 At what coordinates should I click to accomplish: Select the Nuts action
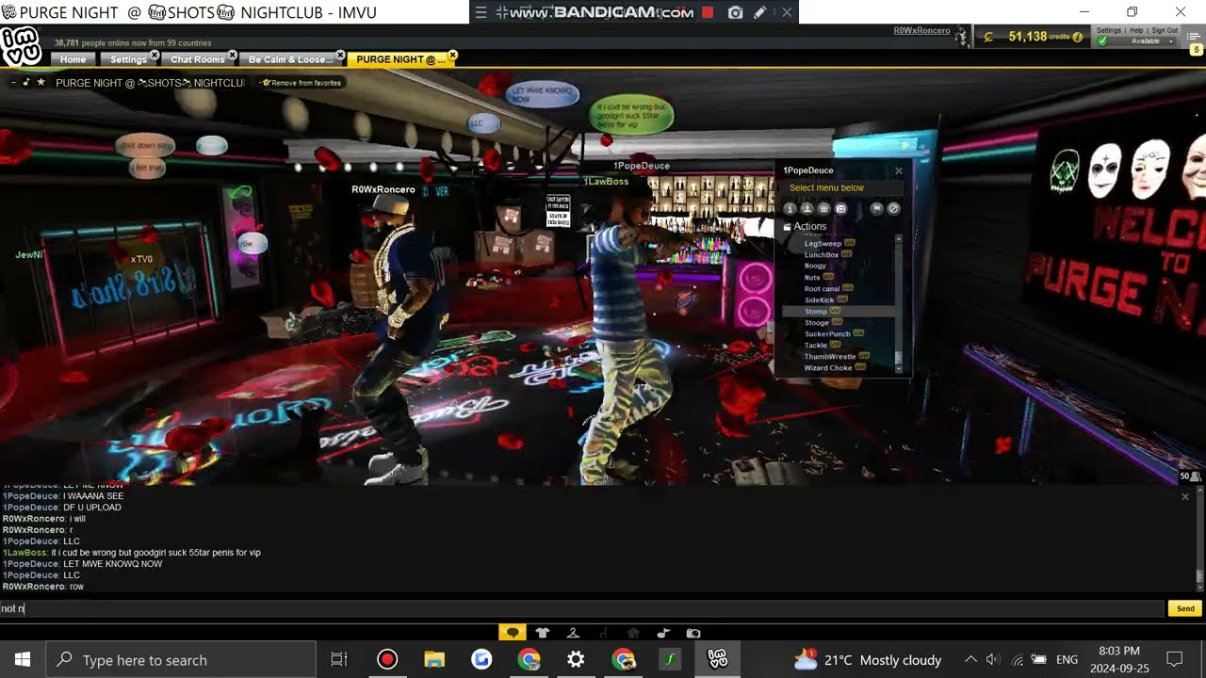click(x=812, y=278)
